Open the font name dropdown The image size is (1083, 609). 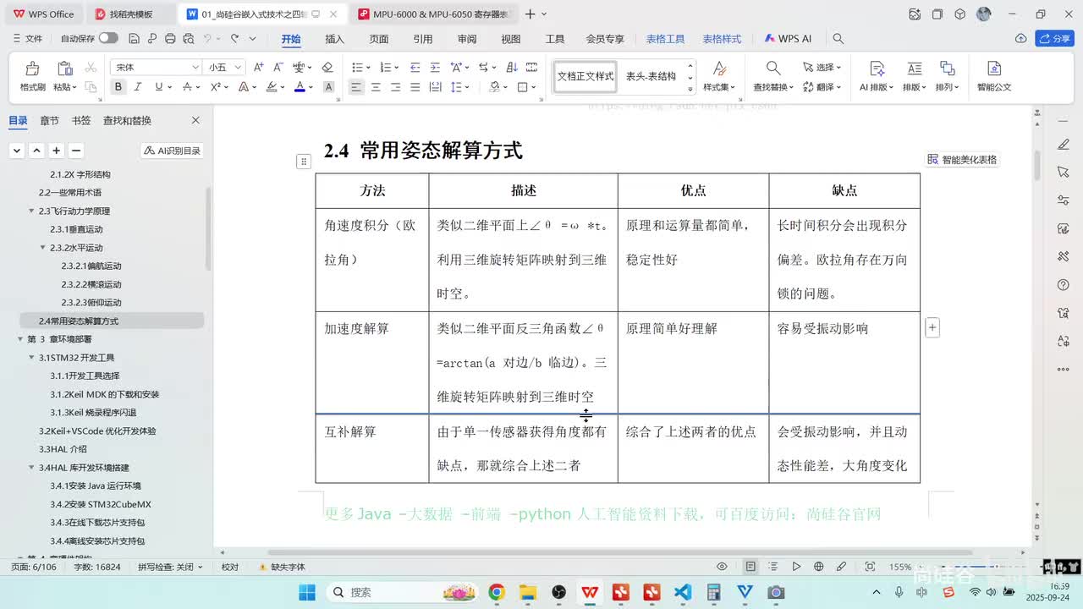[195, 67]
